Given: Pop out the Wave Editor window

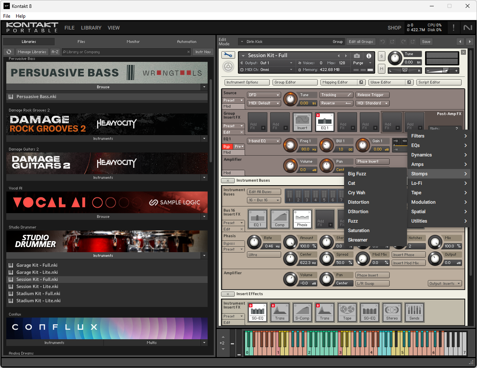Looking at the screenshot, I should (409, 82).
